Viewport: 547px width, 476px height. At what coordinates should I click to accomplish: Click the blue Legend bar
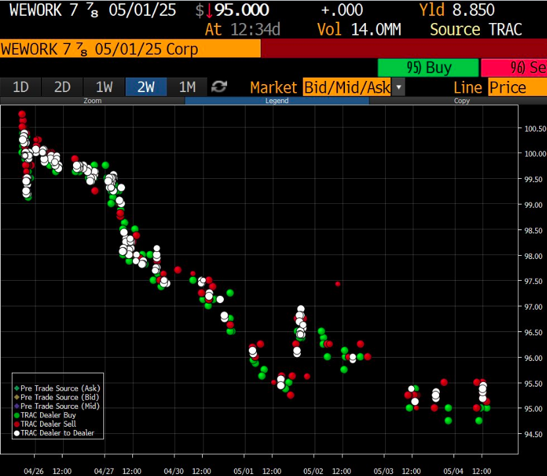pyautogui.click(x=277, y=101)
